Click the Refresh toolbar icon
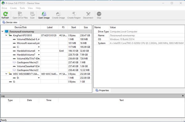This screenshot has width=185, height=122. pyautogui.click(x=5, y=14)
